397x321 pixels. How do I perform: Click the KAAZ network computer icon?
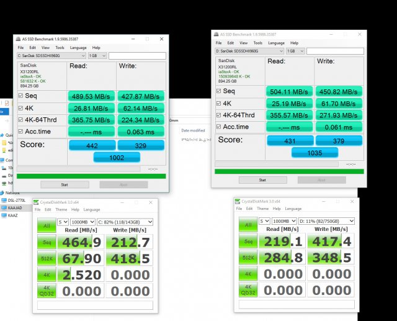[x=5, y=215]
